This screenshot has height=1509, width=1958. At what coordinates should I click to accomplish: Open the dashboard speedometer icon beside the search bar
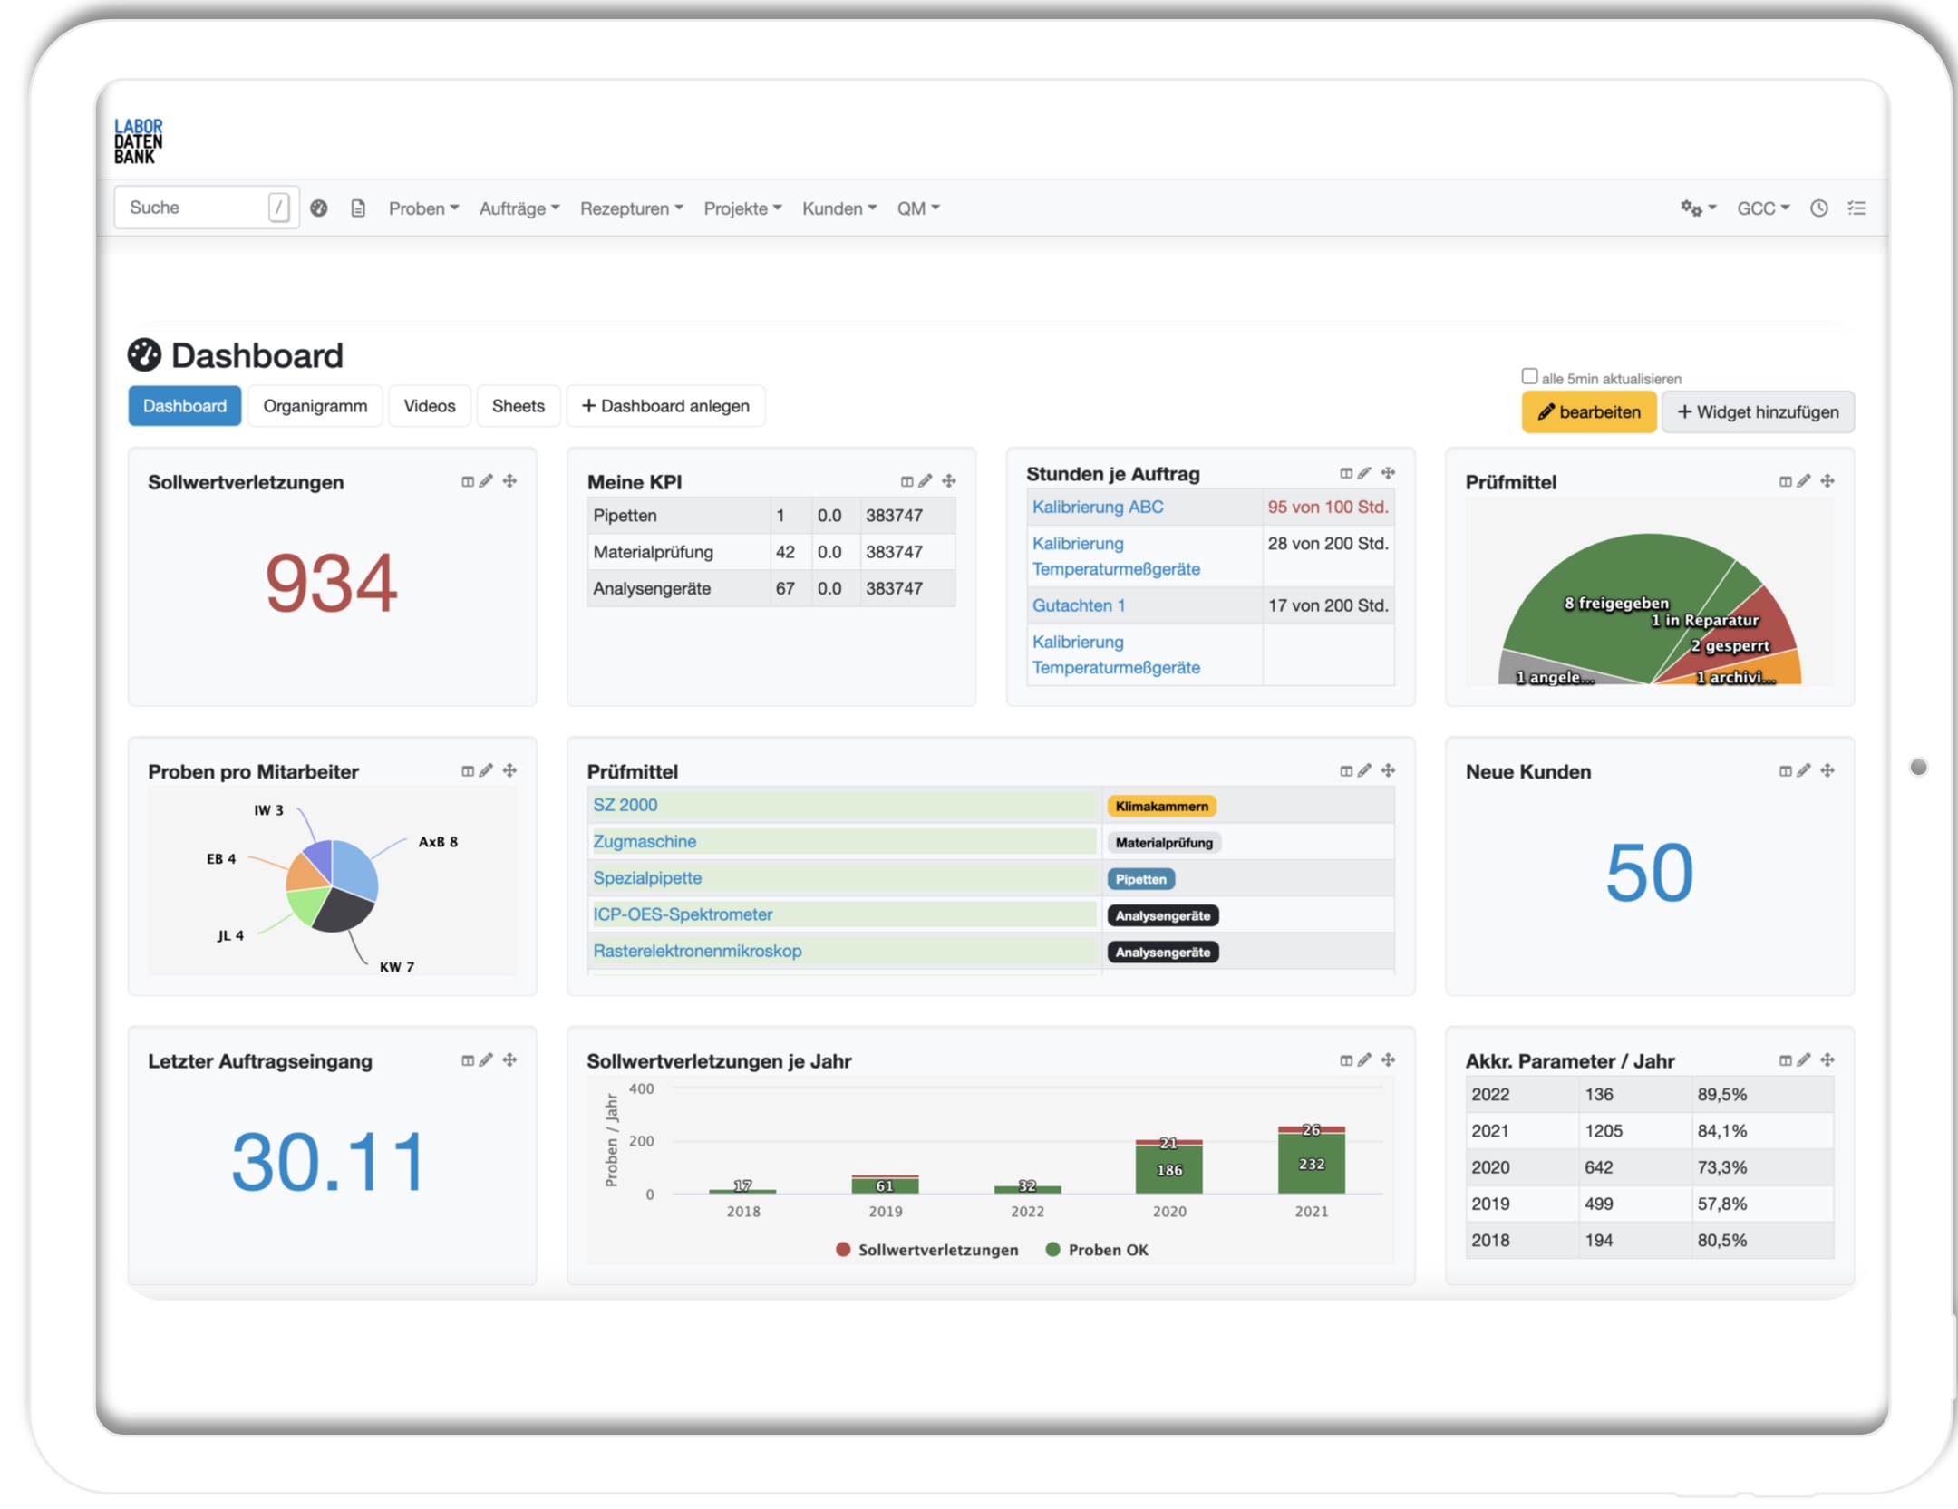point(319,209)
